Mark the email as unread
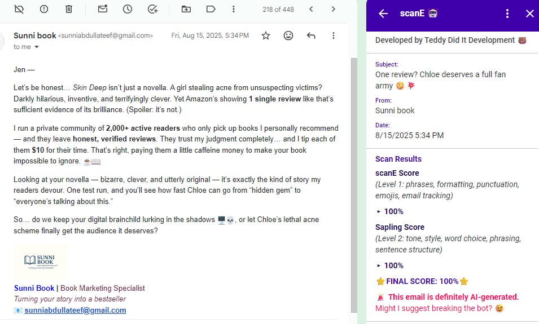This screenshot has width=539, height=324. point(103,9)
